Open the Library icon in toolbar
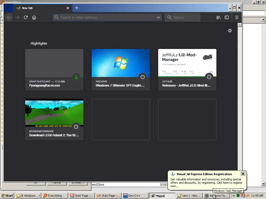Screen dimensions: 266x199 point(218,17)
